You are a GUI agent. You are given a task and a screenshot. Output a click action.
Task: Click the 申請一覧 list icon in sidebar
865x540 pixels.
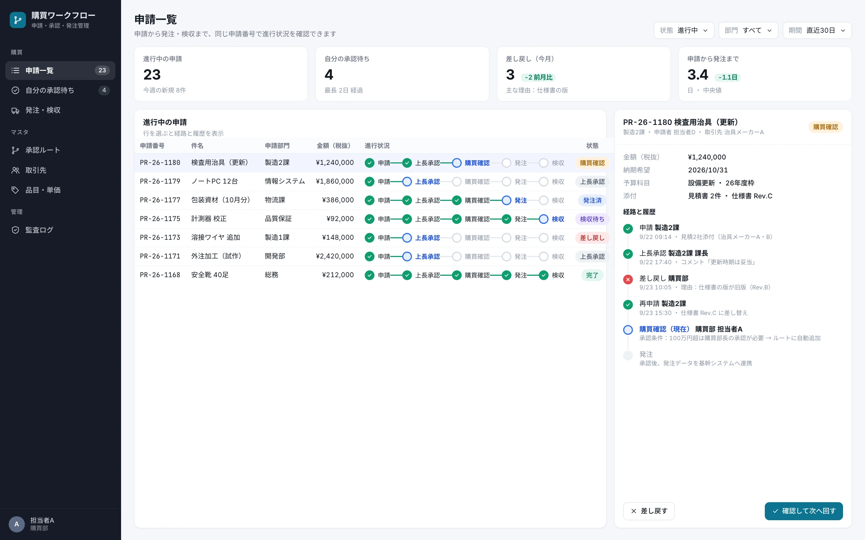pyautogui.click(x=15, y=71)
